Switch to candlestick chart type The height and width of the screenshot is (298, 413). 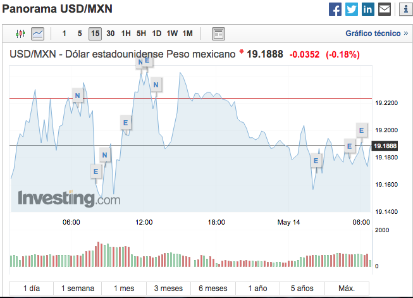pyautogui.click(x=20, y=33)
